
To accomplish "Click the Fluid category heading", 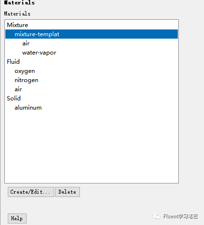I will tap(13, 62).
